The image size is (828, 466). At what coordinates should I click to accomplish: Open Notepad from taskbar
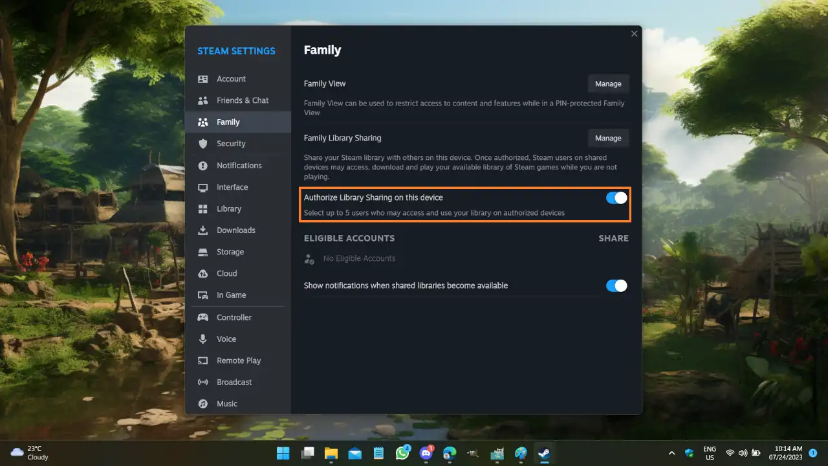coord(378,453)
